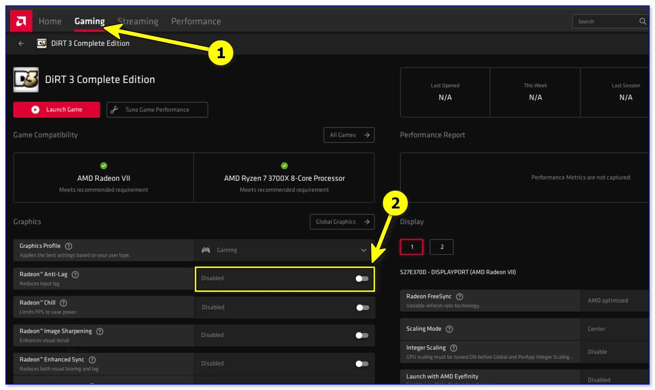Switch to the Performance tab
This screenshot has height=390, width=655.
[x=196, y=22]
